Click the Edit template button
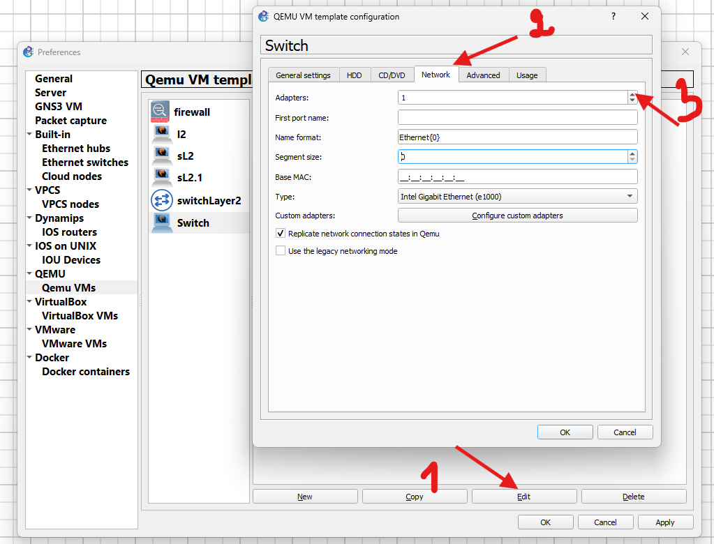 tap(524, 497)
